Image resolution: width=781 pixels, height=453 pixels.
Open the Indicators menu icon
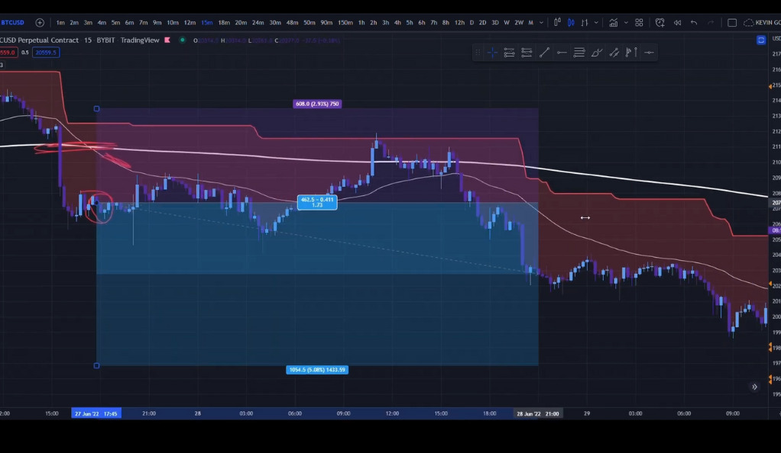click(x=613, y=22)
